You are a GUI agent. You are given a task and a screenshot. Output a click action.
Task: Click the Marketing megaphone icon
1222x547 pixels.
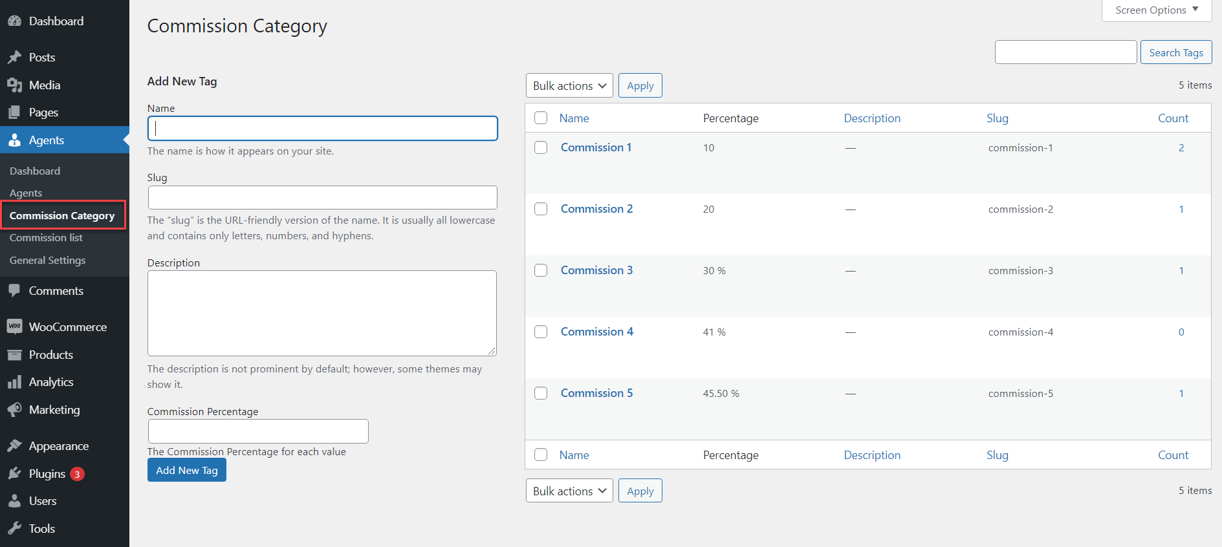[14, 410]
